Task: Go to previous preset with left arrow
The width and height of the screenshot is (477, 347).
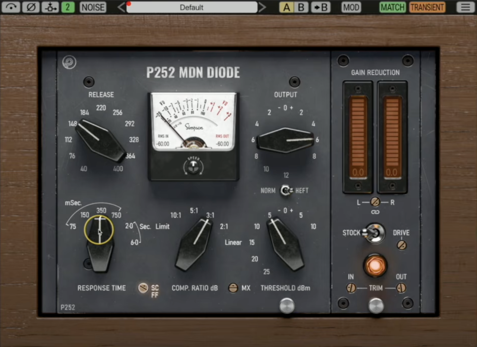Action: click(121, 7)
